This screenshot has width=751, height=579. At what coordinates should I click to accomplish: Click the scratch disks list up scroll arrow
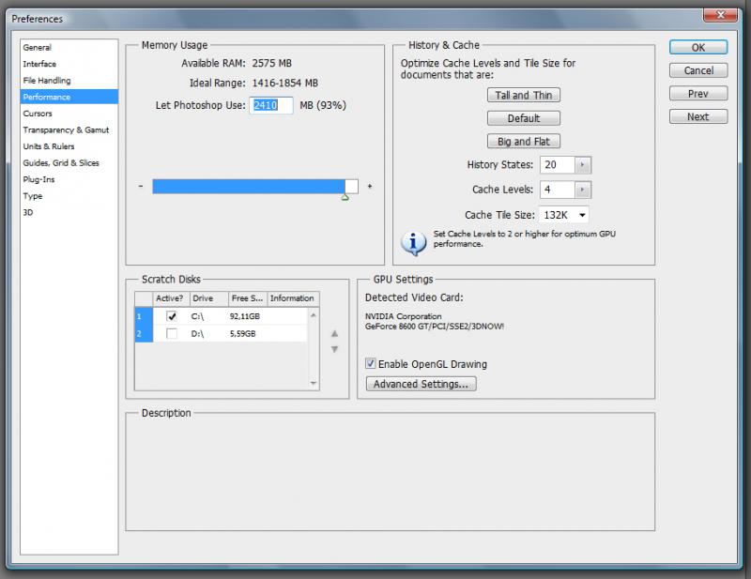pyautogui.click(x=314, y=315)
